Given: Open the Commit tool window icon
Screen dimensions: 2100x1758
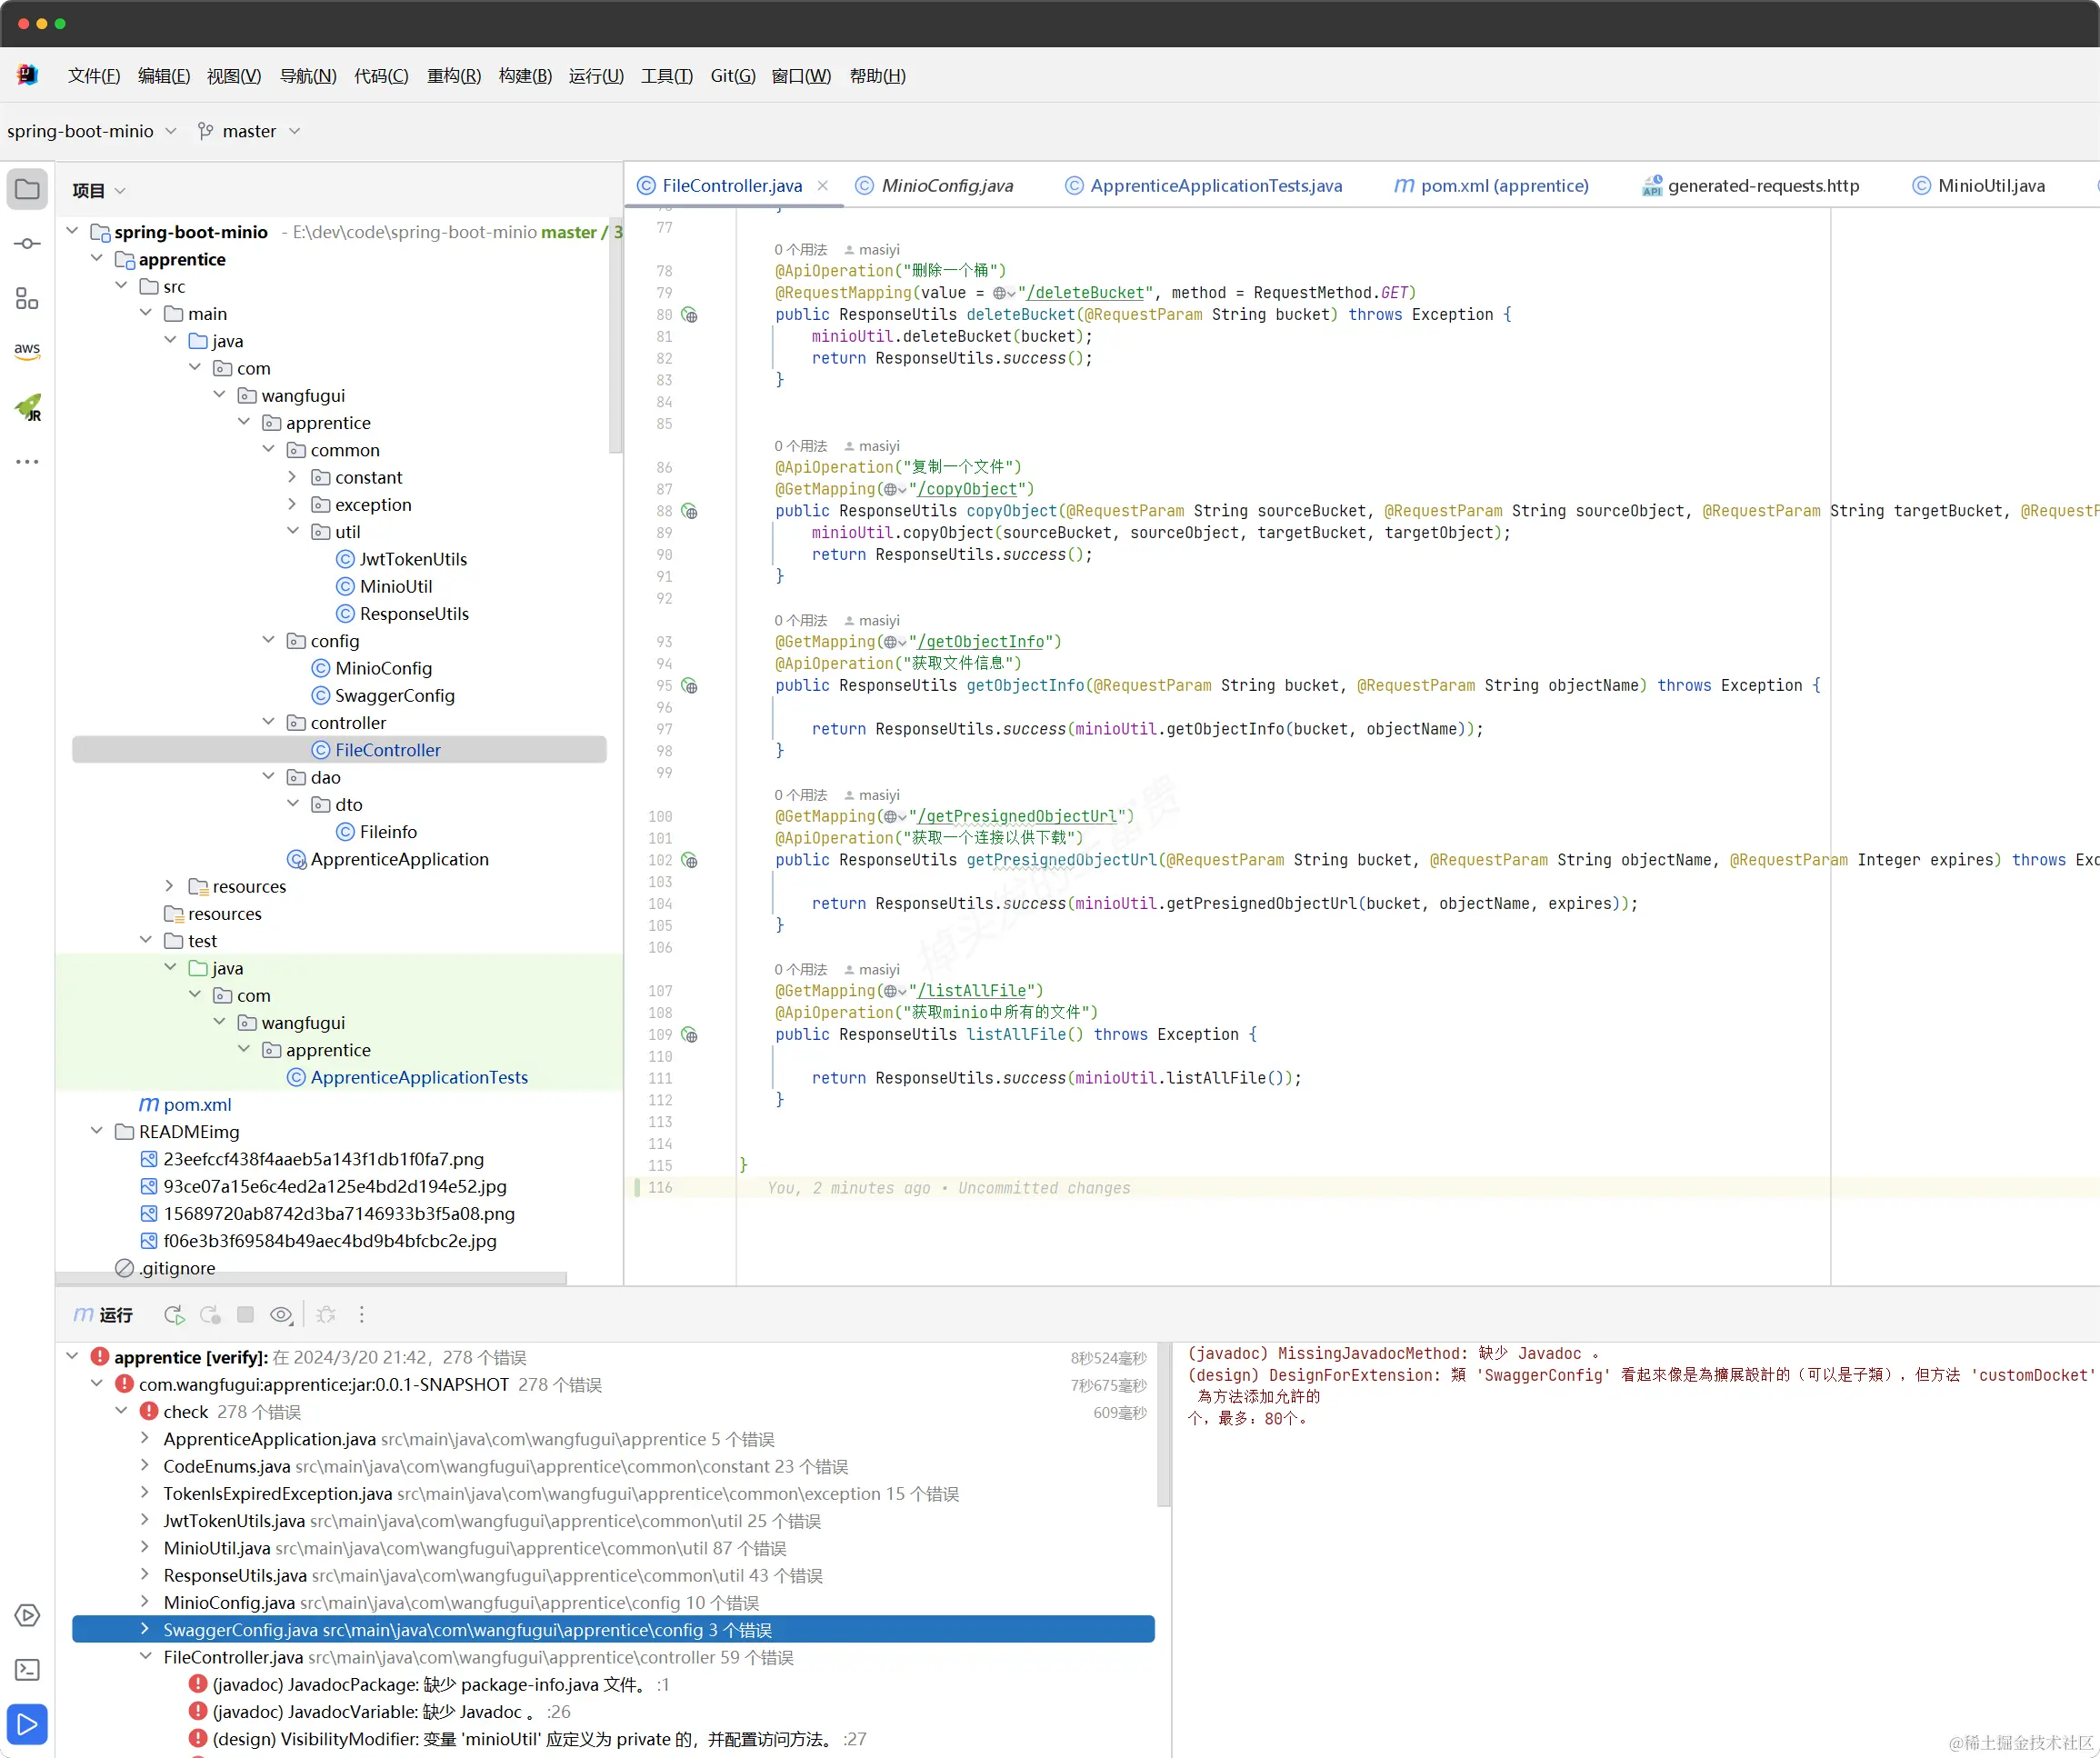Looking at the screenshot, I should (x=27, y=244).
